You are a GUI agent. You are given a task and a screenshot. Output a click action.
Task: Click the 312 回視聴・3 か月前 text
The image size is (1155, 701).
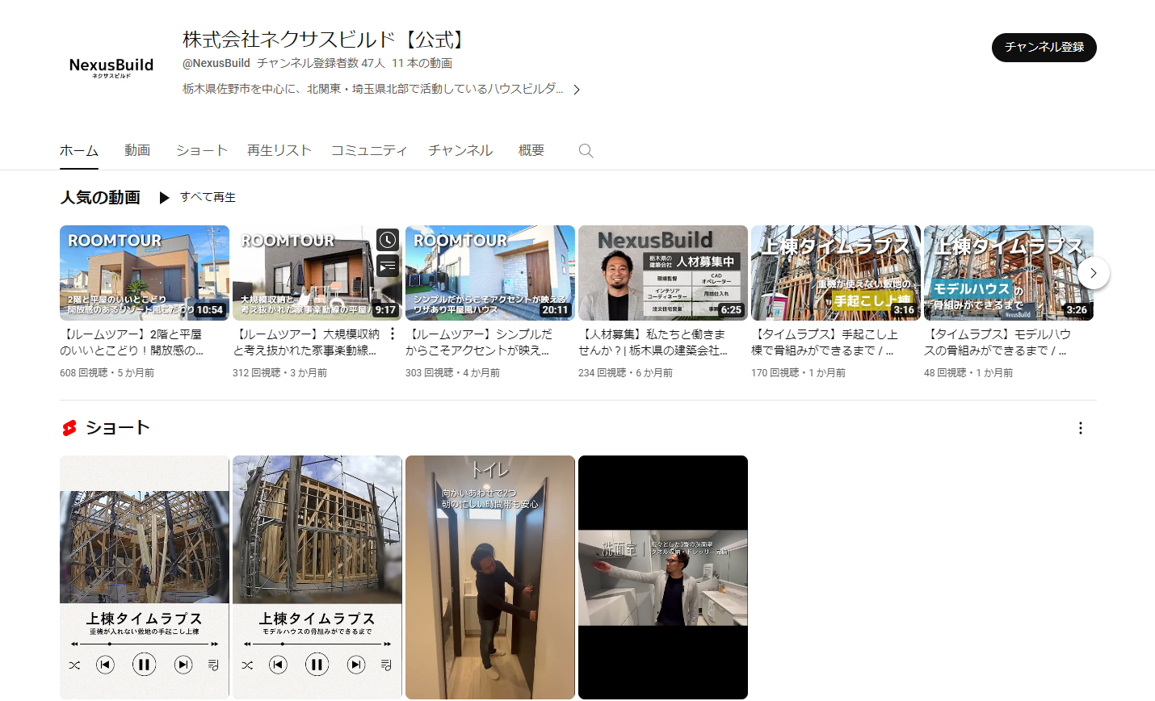279,373
